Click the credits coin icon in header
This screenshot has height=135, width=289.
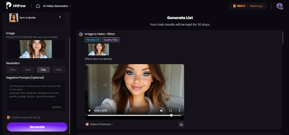tap(234, 6)
